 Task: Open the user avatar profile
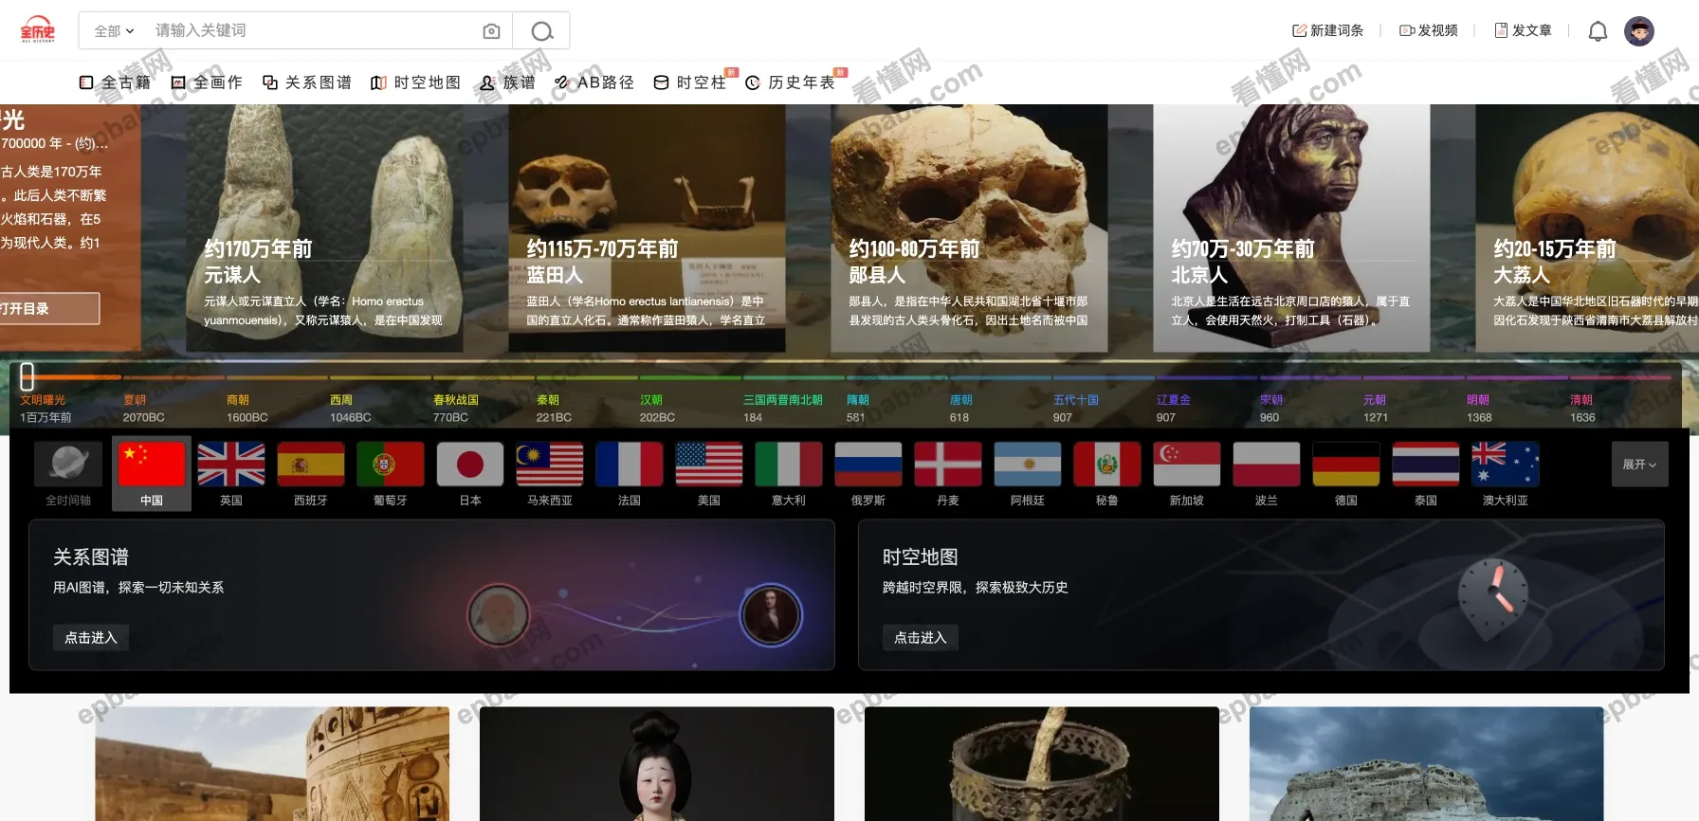(1638, 31)
